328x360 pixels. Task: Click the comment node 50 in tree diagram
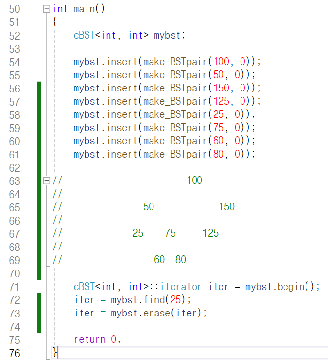[x=149, y=207]
